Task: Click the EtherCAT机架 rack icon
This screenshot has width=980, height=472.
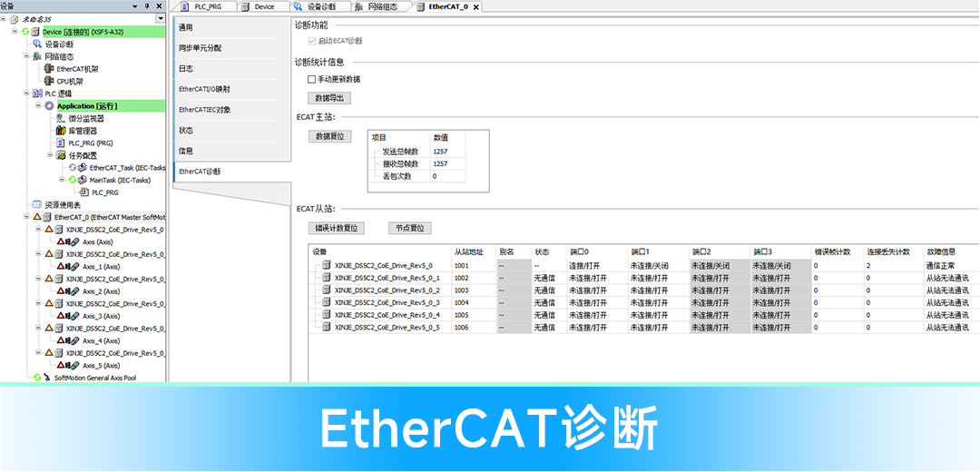Action: pos(49,68)
